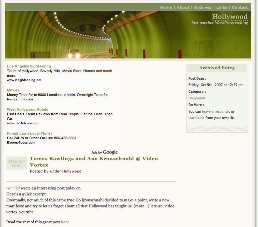This screenshot has width=258, height=227.
Task: Click the 'Post Date :' label
Action: (x=197, y=78)
